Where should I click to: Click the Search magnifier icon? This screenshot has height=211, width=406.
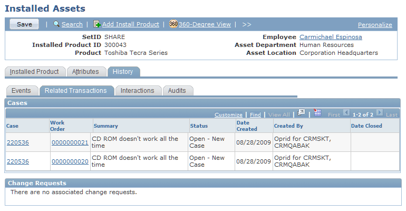tap(56, 24)
